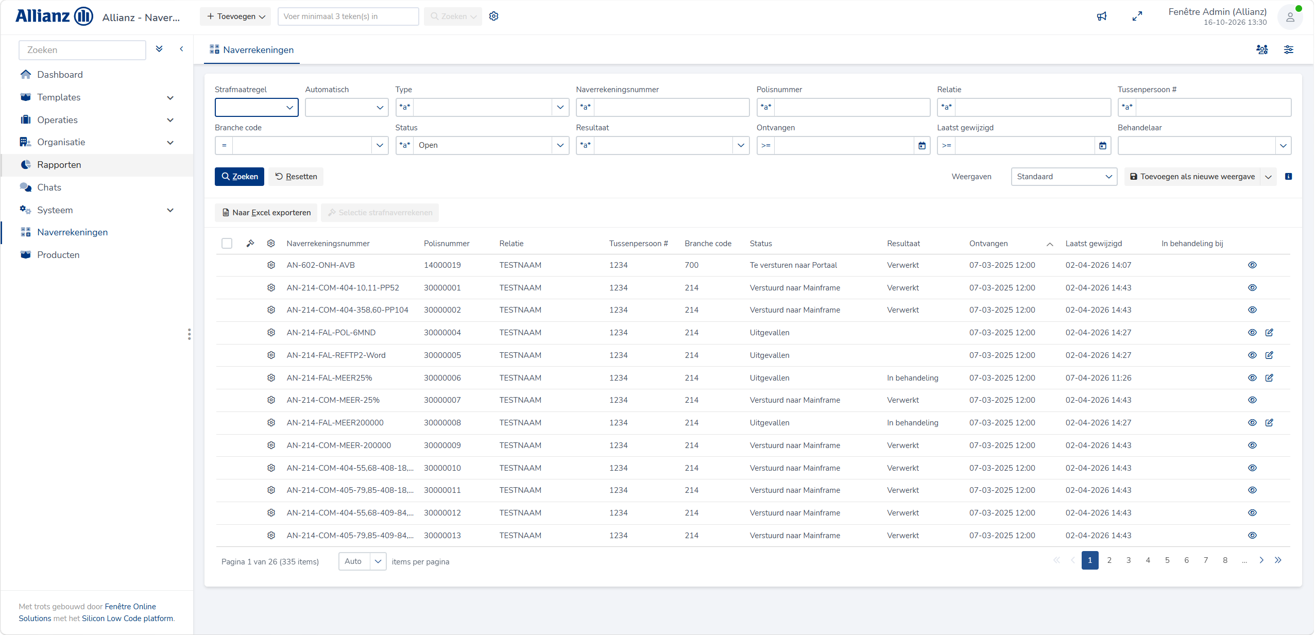
Task: Open Chats in the sidebar
Action: pyautogui.click(x=49, y=187)
